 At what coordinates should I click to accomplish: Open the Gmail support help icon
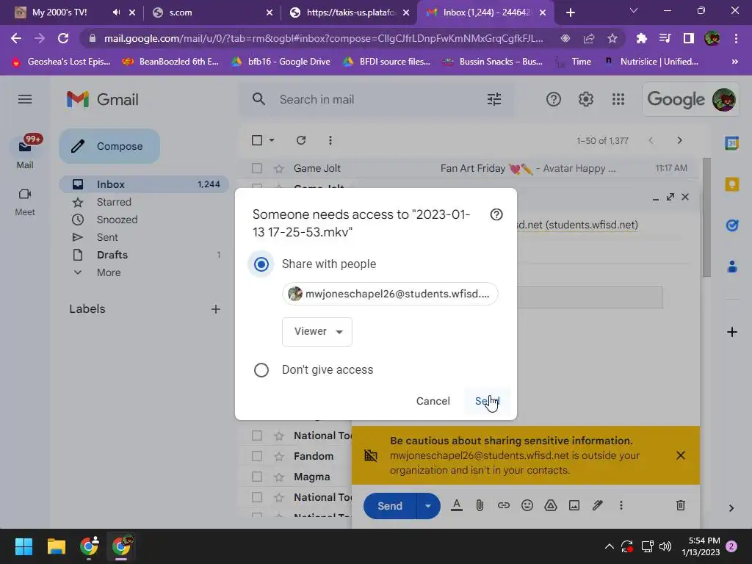tap(554, 99)
